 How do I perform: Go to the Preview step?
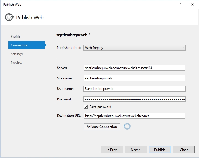pos(17,63)
